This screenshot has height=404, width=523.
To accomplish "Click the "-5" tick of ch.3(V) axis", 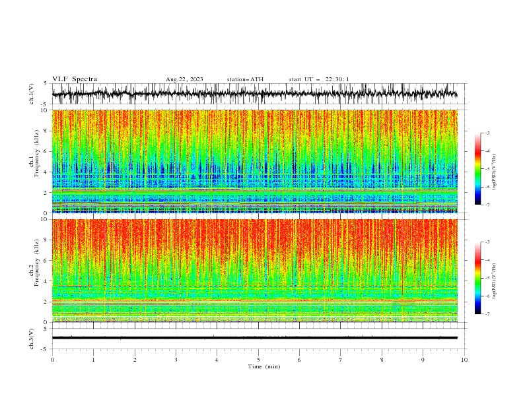I will tap(45, 349).
